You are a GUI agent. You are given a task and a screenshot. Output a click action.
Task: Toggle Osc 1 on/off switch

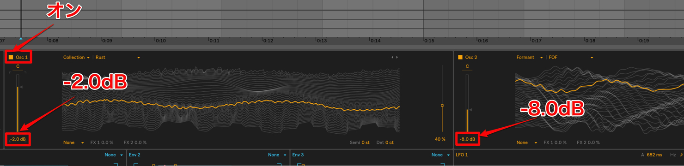[11, 57]
